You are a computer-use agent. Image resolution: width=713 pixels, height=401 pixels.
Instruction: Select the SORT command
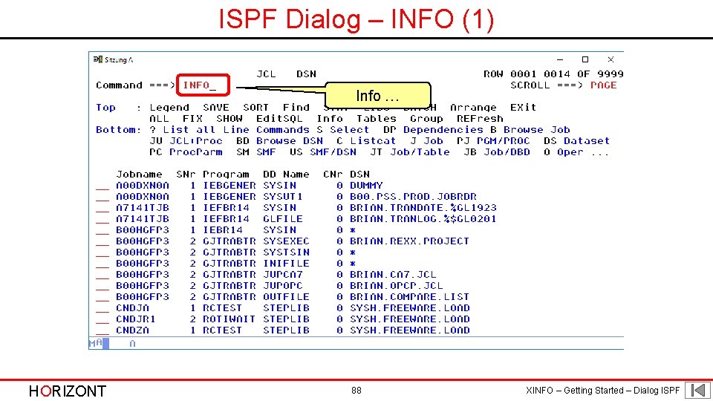click(255, 107)
